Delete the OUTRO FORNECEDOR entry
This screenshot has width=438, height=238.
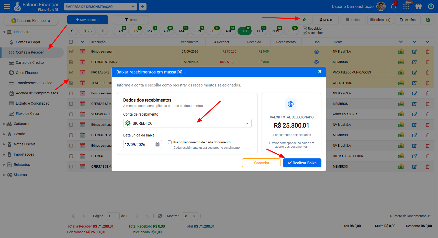(x=428, y=156)
